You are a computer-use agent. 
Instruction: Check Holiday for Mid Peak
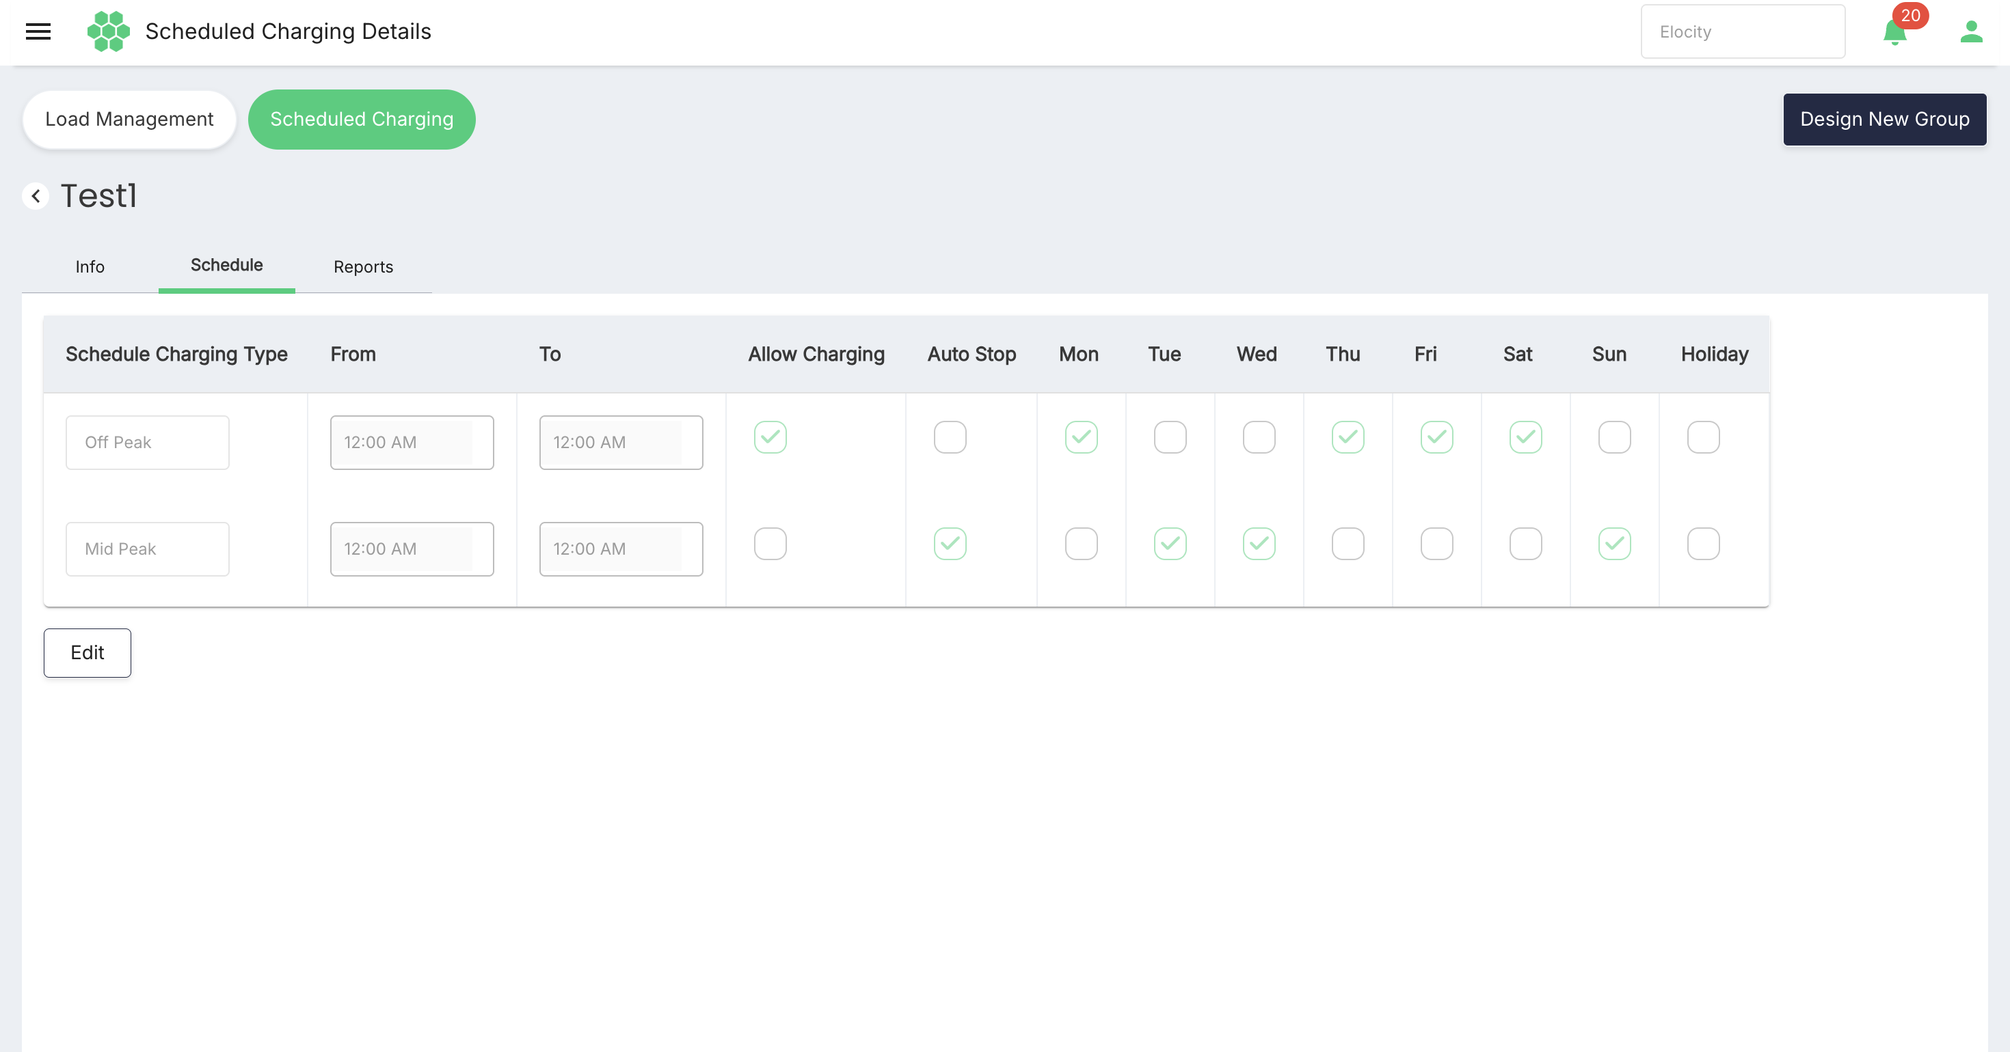(1703, 544)
